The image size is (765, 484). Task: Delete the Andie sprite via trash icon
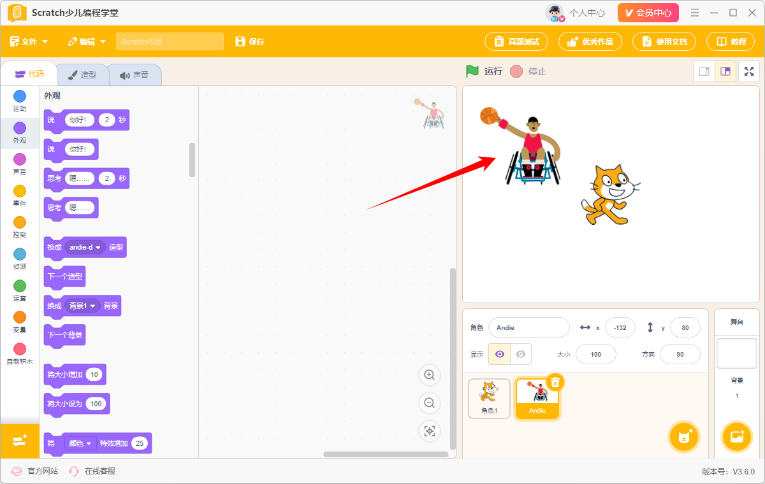555,382
